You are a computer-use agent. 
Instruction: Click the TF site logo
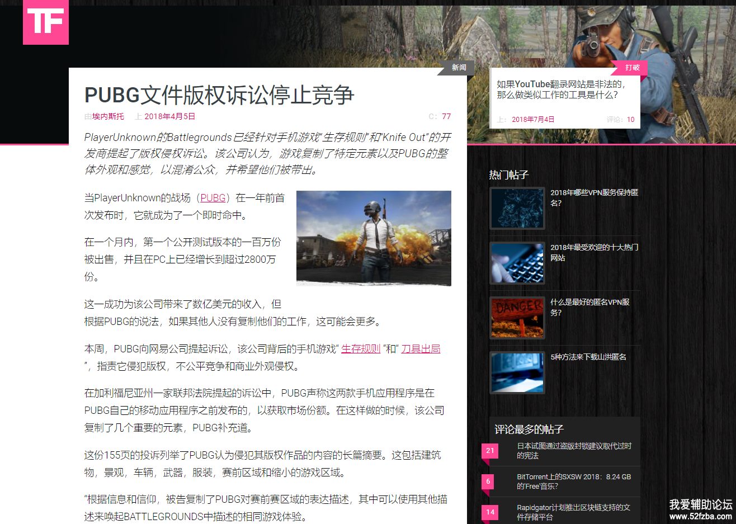pos(46,22)
